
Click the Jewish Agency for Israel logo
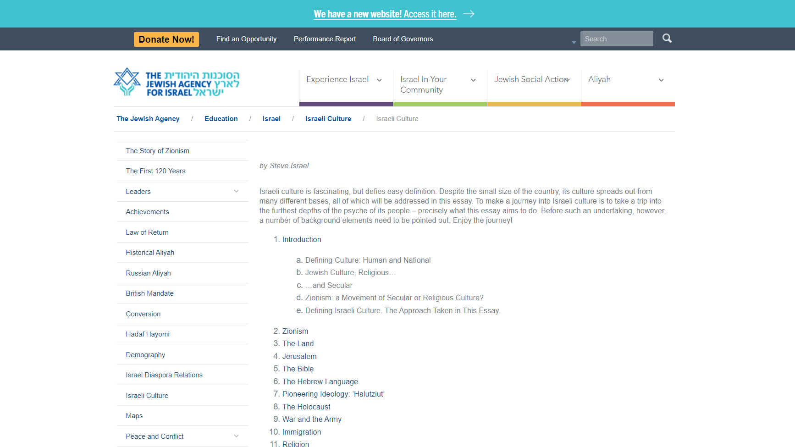(x=177, y=83)
